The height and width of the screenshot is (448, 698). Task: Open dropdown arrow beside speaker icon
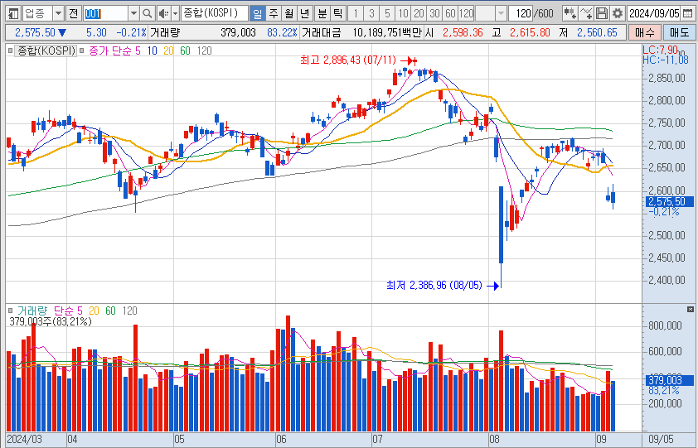[175, 14]
